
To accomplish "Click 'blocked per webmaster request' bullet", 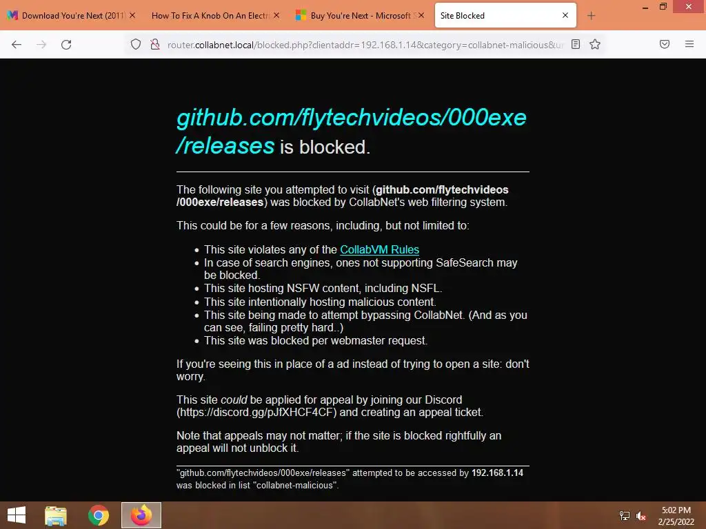I will pos(316,340).
